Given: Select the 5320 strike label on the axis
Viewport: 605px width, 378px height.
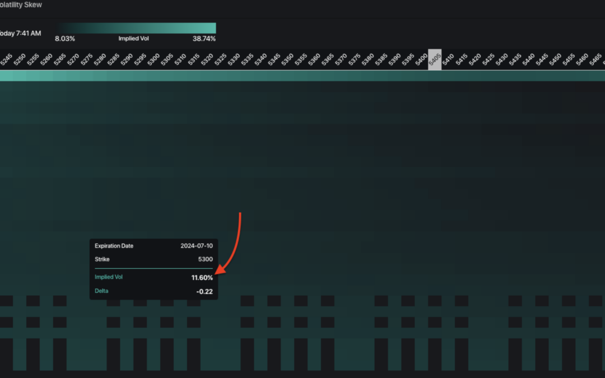Looking at the screenshot, I should [207, 59].
